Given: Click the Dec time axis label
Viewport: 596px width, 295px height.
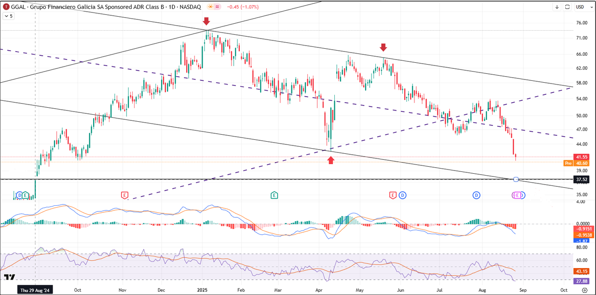Looking at the screenshot, I should [x=161, y=290].
